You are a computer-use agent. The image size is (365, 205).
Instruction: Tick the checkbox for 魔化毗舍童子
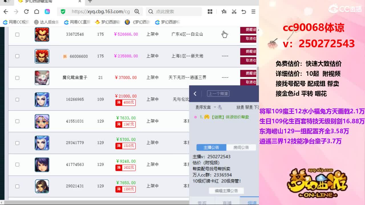pyautogui.click(x=17, y=78)
